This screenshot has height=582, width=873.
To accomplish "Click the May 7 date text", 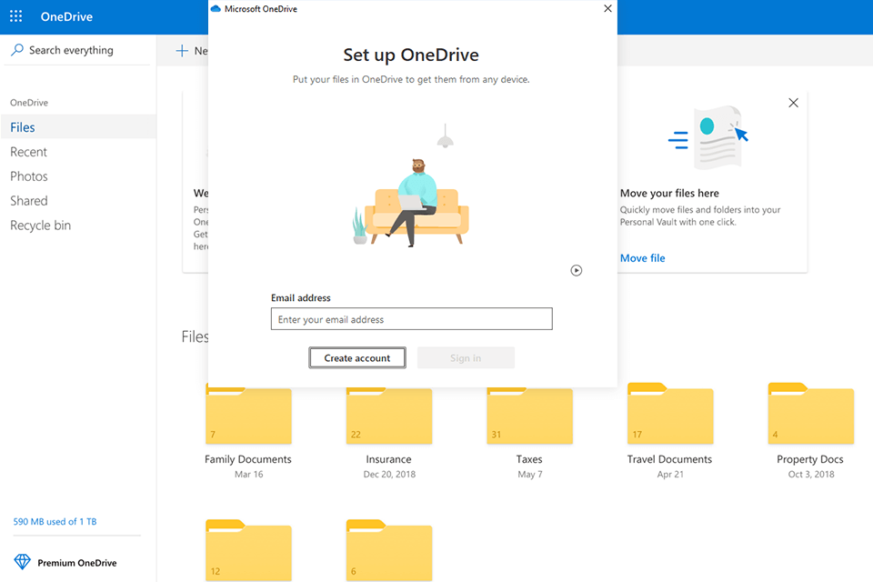I will 530,475.
